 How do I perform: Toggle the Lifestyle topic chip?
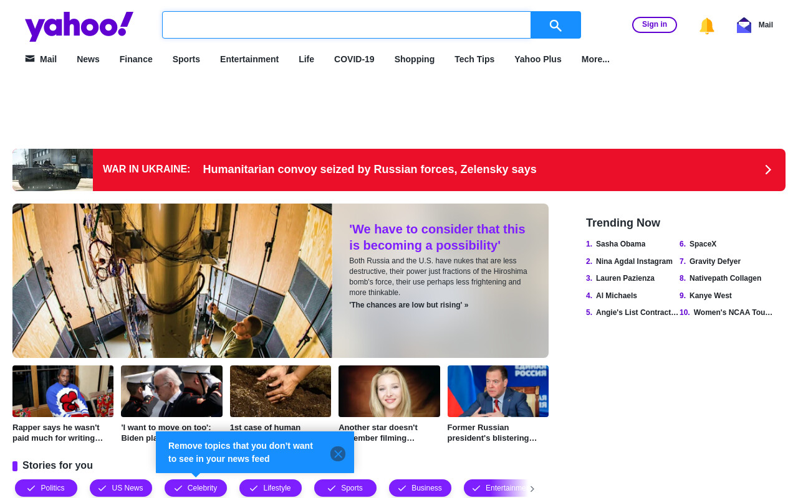(271, 488)
